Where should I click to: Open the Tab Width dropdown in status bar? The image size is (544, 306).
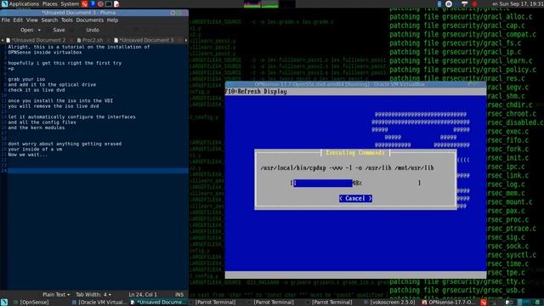pos(93,295)
